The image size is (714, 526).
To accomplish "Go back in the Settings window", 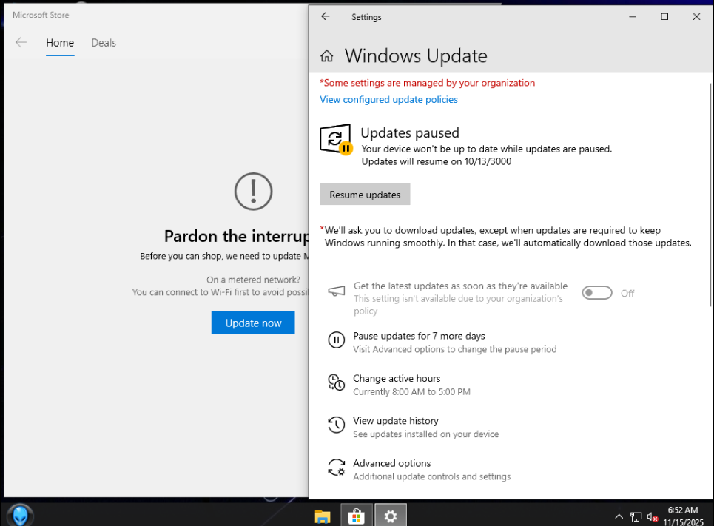I will pos(325,16).
